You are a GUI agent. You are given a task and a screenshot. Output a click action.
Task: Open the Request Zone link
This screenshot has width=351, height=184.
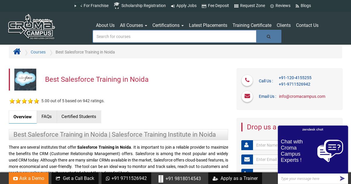(x=252, y=6)
